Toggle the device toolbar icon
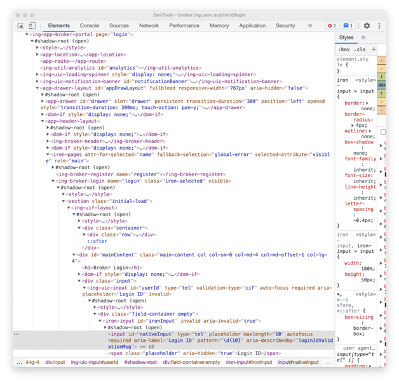This screenshot has height=383, width=399. (x=32, y=26)
